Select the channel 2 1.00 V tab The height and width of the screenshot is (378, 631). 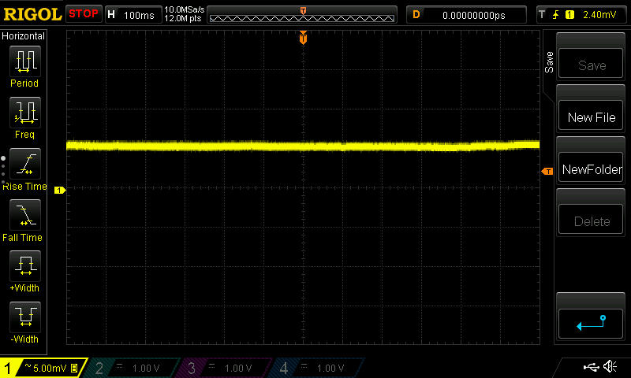133,368
